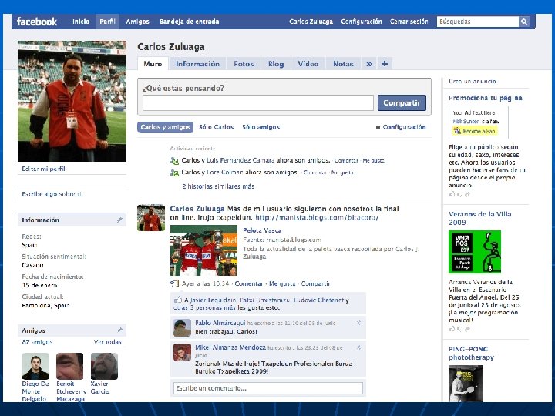Click Xavier Garcia's friend photo
The width and height of the screenshot is (555, 416).
(x=104, y=366)
